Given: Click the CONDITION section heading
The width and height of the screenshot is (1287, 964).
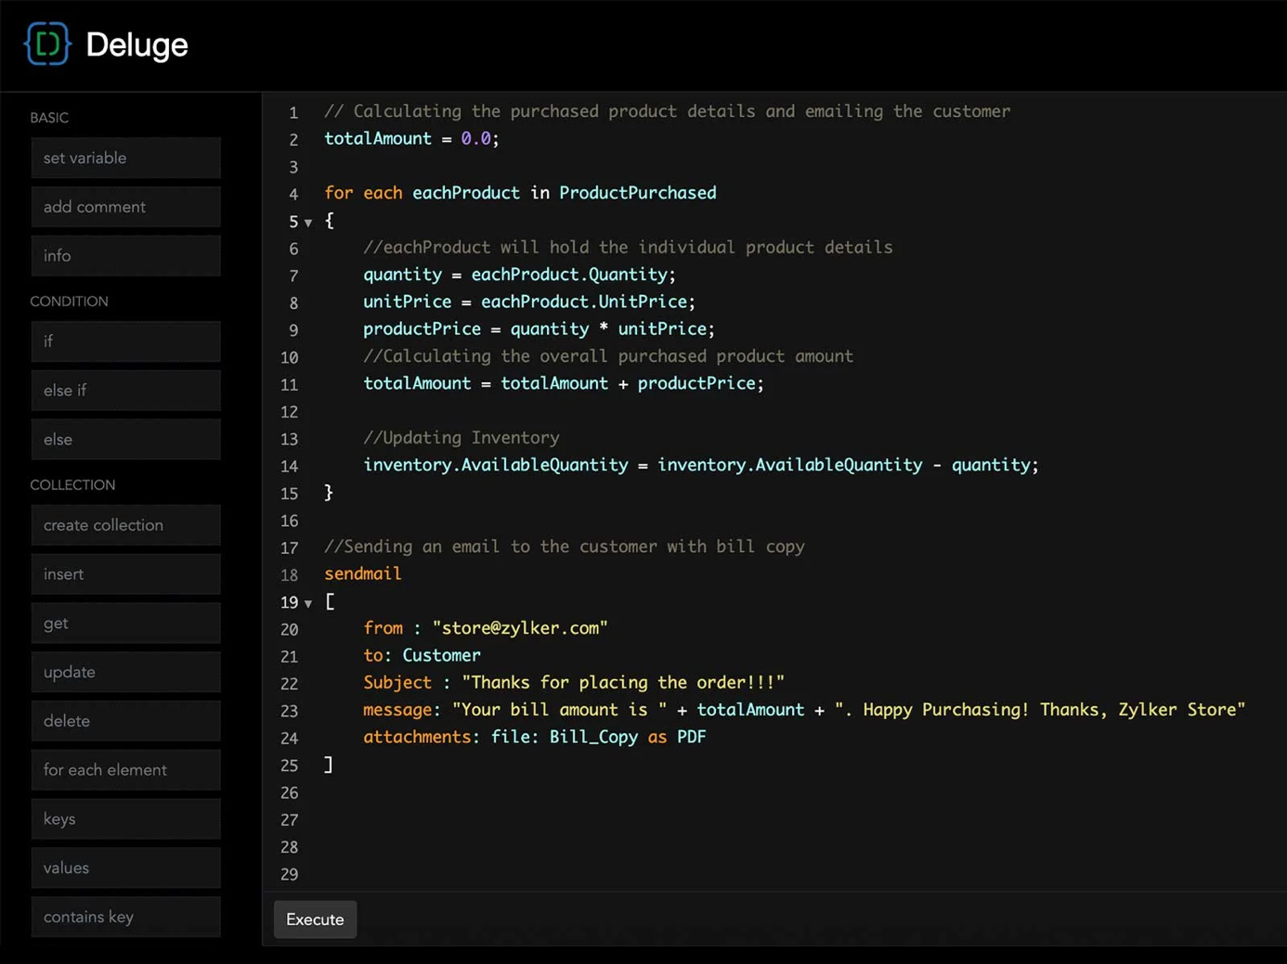Looking at the screenshot, I should click(x=69, y=302).
